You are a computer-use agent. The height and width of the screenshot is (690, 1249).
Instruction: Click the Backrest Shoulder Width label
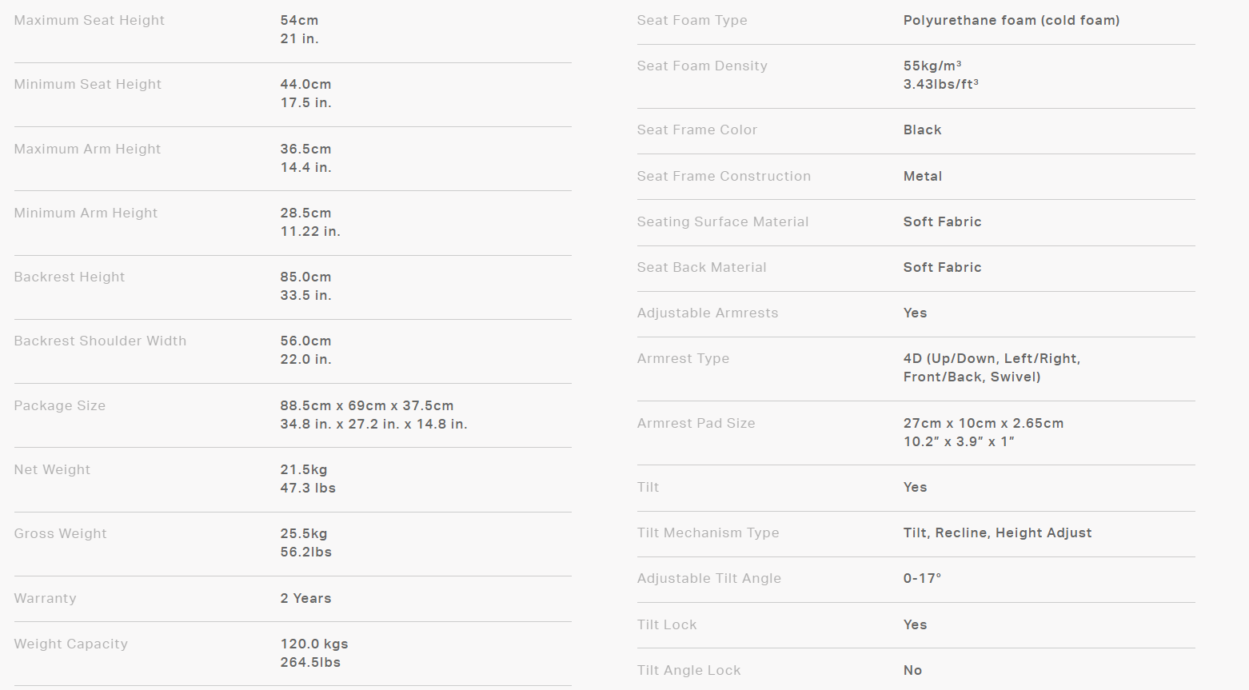pyautogui.click(x=100, y=341)
